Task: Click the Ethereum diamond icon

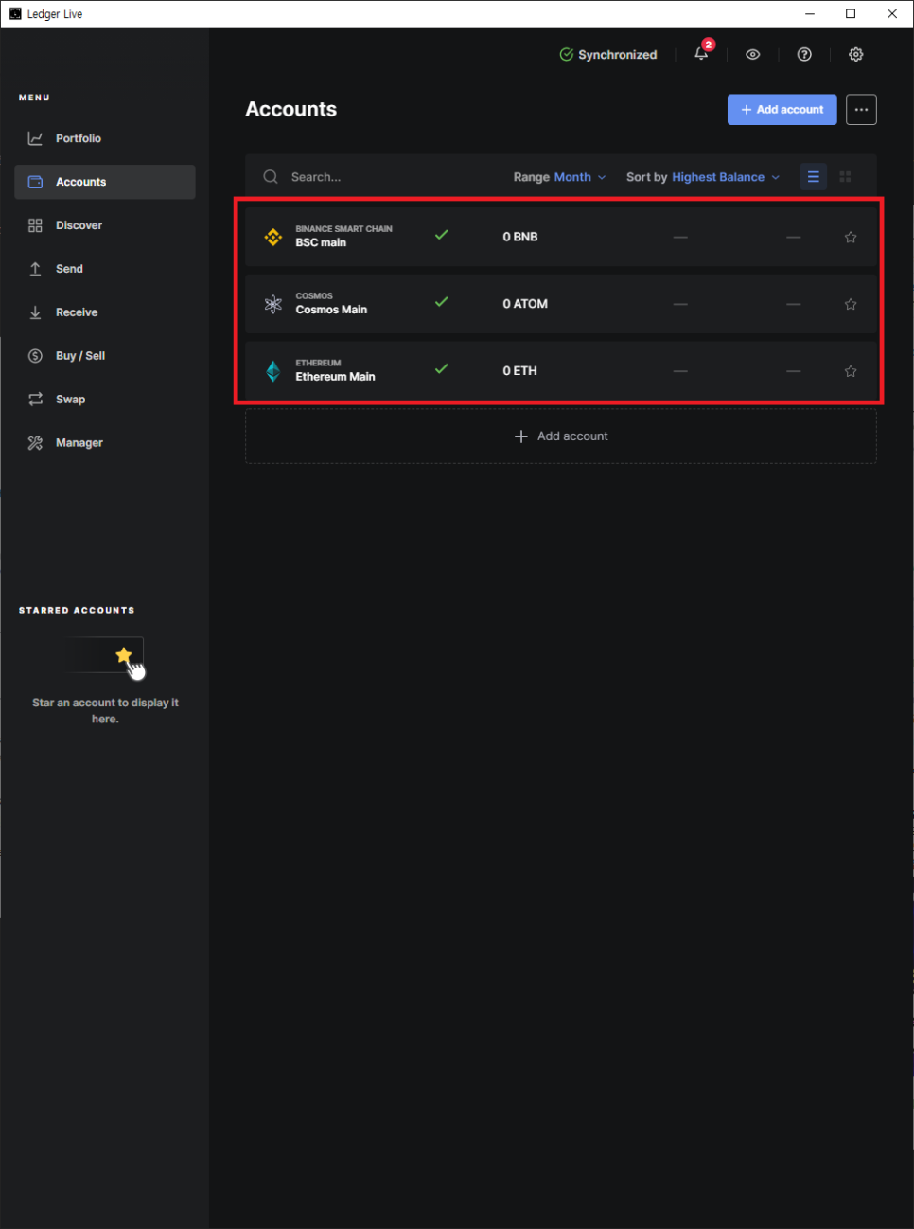Action: [x=273, y=371]
